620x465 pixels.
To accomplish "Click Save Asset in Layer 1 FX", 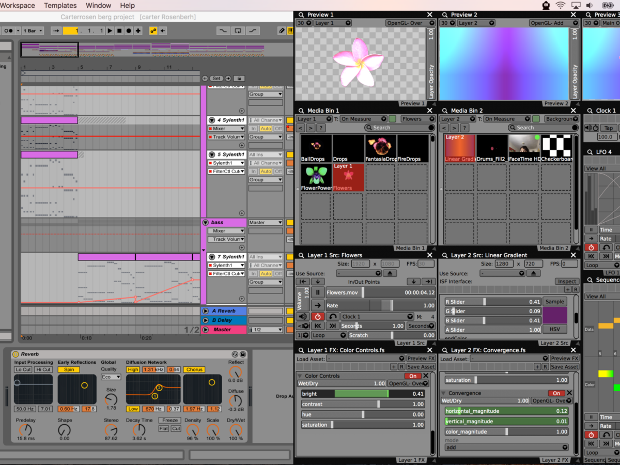I will [x=421, y=367].
